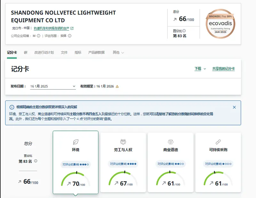The height and width of the screenshot is (198, 256).
Task: Click the info icon beside 第 83 名 in summary
Action: pos(36,161)
